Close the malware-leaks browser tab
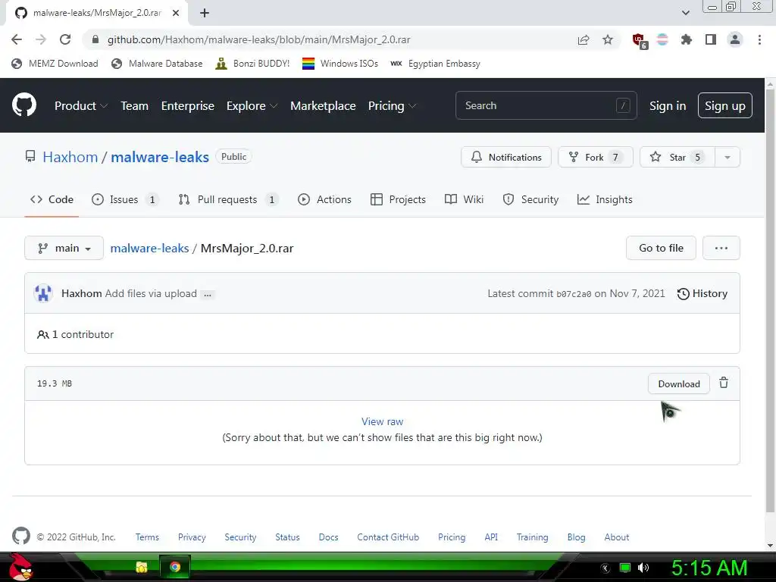Image resolution: width=776 pixels, height=582 pixels. [x=176, y=13]
